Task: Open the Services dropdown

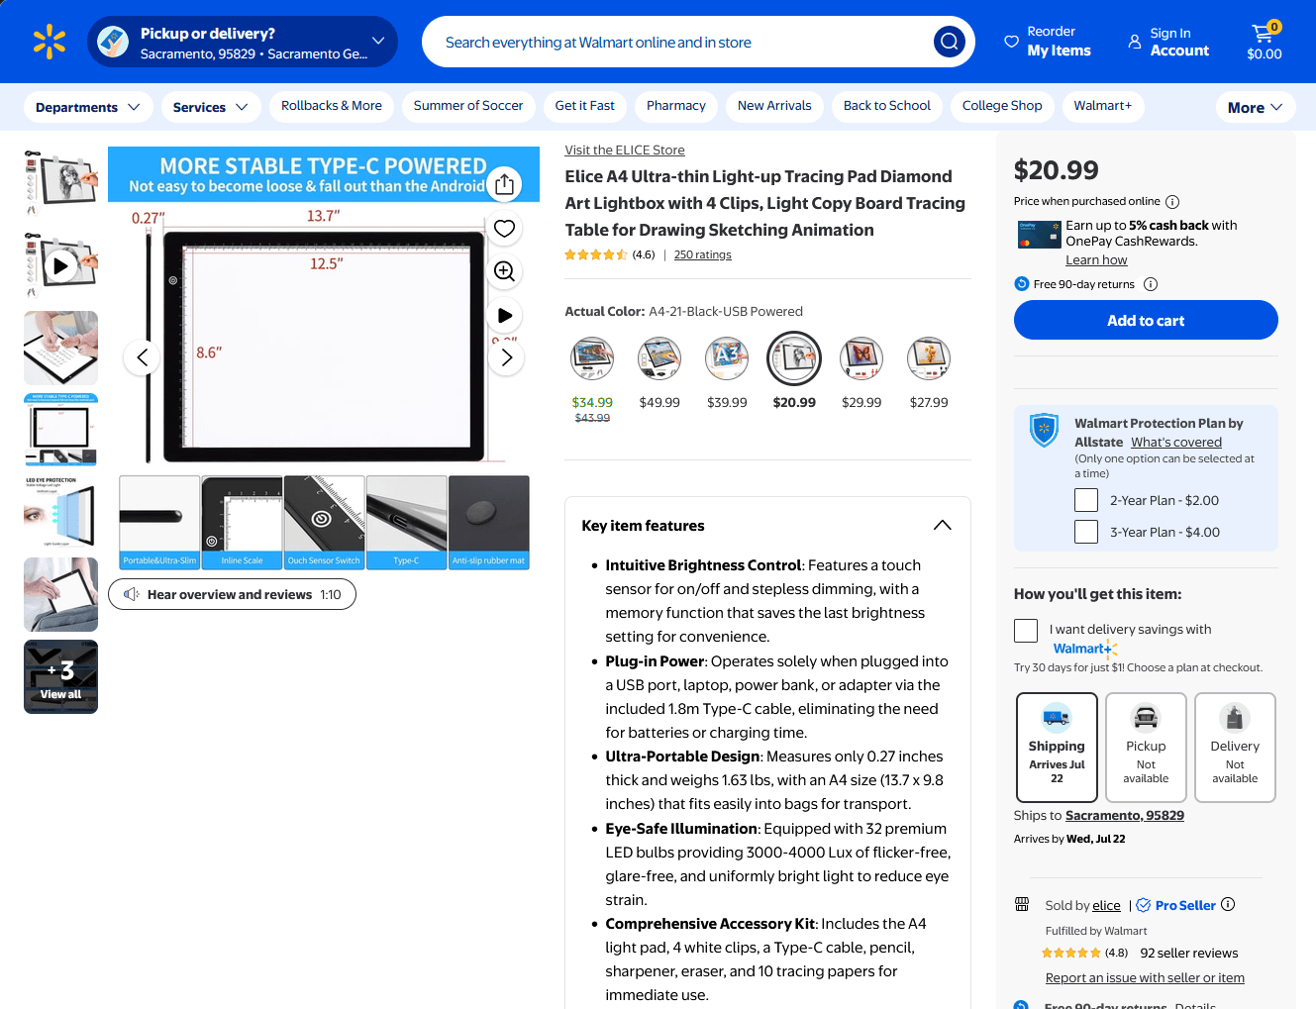Action: [x=211, y=107]
